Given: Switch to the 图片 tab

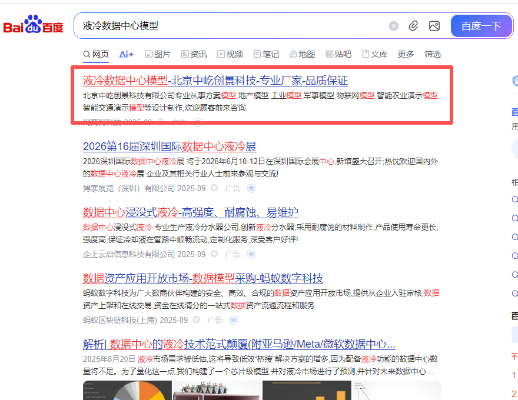Looking at the screenshot, I should (x=158, y=54).
